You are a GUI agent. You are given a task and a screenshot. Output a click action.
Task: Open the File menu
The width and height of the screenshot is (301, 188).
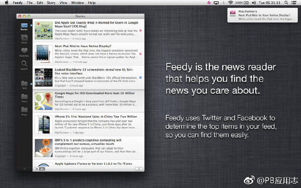[x=30, y=3]
